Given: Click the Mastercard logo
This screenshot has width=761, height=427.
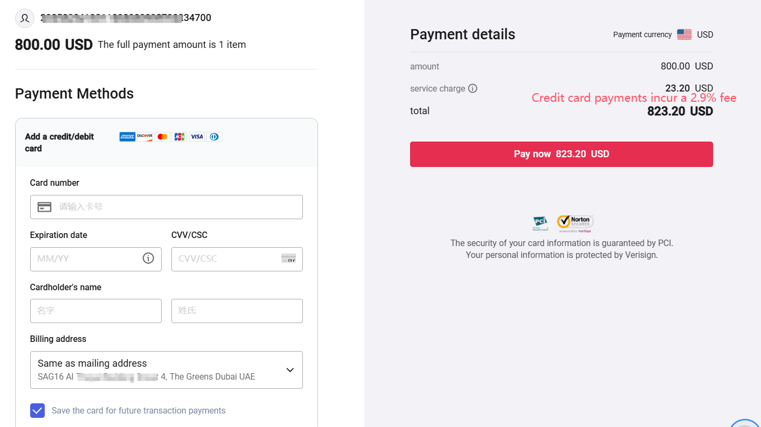Looking at the screenshot, I should click(x=162, y=137).
